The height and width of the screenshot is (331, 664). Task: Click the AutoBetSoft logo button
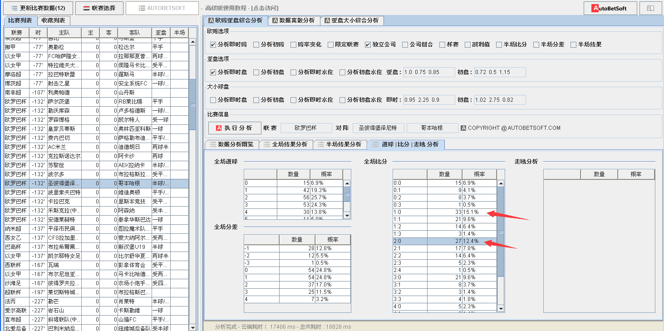coord(610,8)
